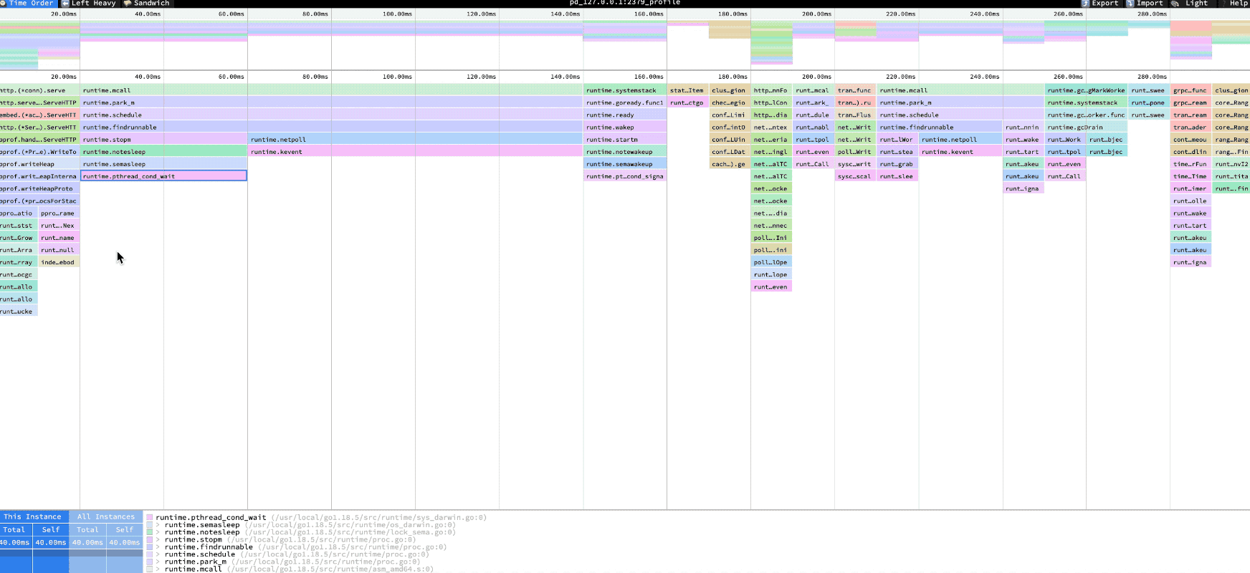
Task: Click the runtime.findrunnable frame at 40ms
Action: tap(332, 127)
